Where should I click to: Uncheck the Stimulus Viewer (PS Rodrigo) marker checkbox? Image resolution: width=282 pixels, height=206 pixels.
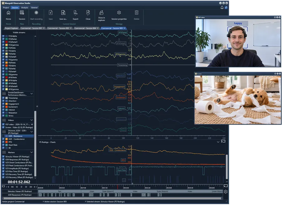[3, 157]
